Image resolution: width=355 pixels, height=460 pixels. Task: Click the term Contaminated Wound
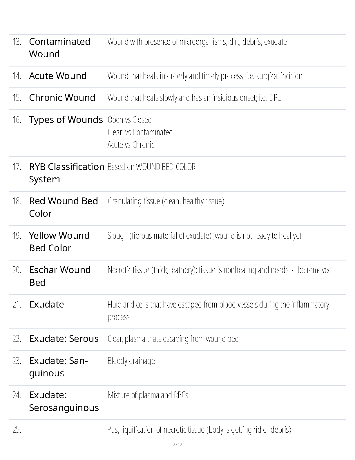pyautogui.click(x=60, y=48)
